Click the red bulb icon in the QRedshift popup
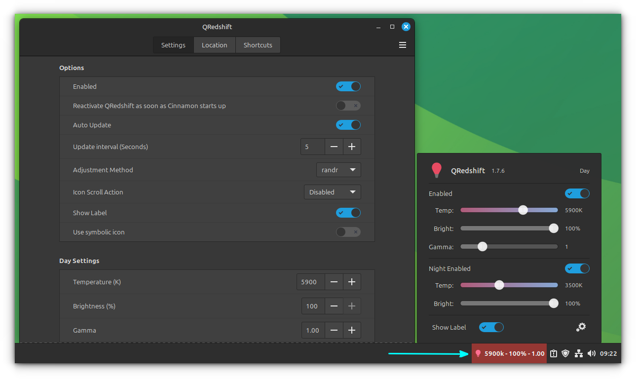The image size is (636, 379). [x=436, y=170]
